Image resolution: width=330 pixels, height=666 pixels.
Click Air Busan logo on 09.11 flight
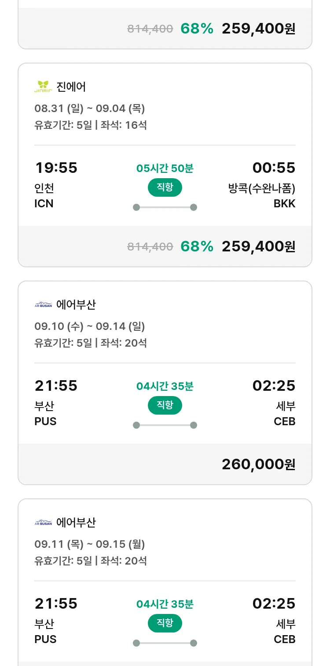(43, 523)
